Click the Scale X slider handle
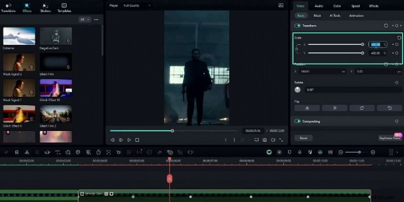 (x=363, y=44)
